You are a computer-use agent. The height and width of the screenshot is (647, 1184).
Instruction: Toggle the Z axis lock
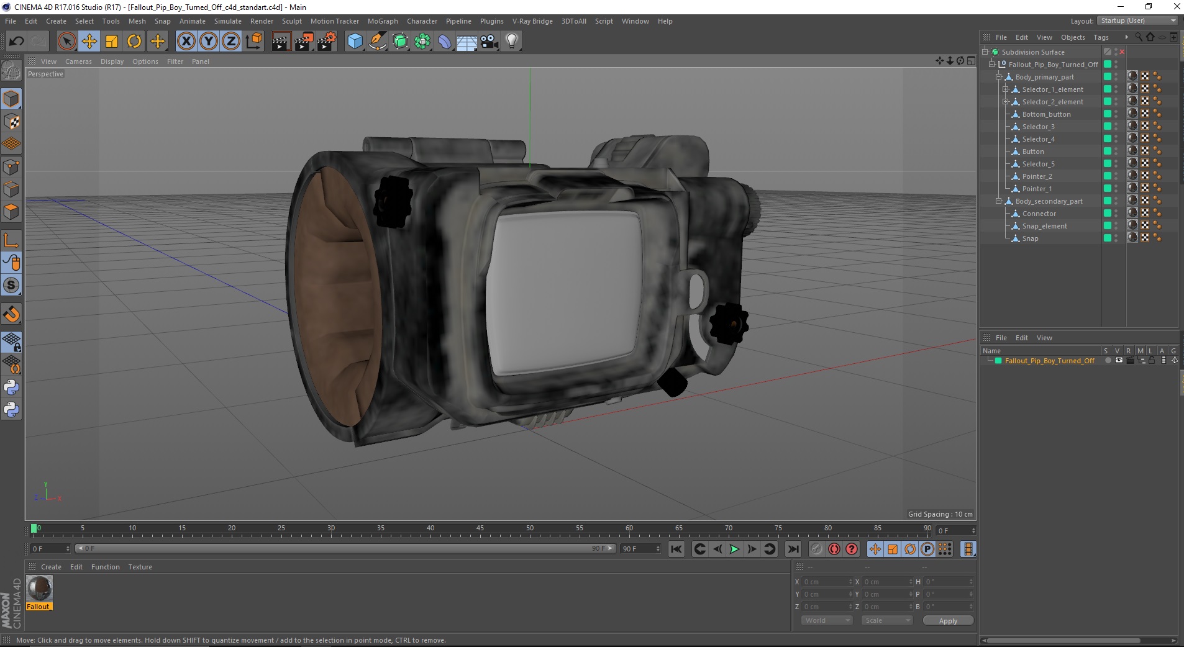point(231,42)
